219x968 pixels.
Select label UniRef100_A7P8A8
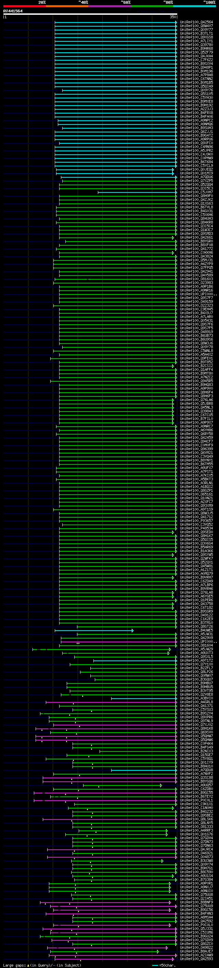(196, 75)
